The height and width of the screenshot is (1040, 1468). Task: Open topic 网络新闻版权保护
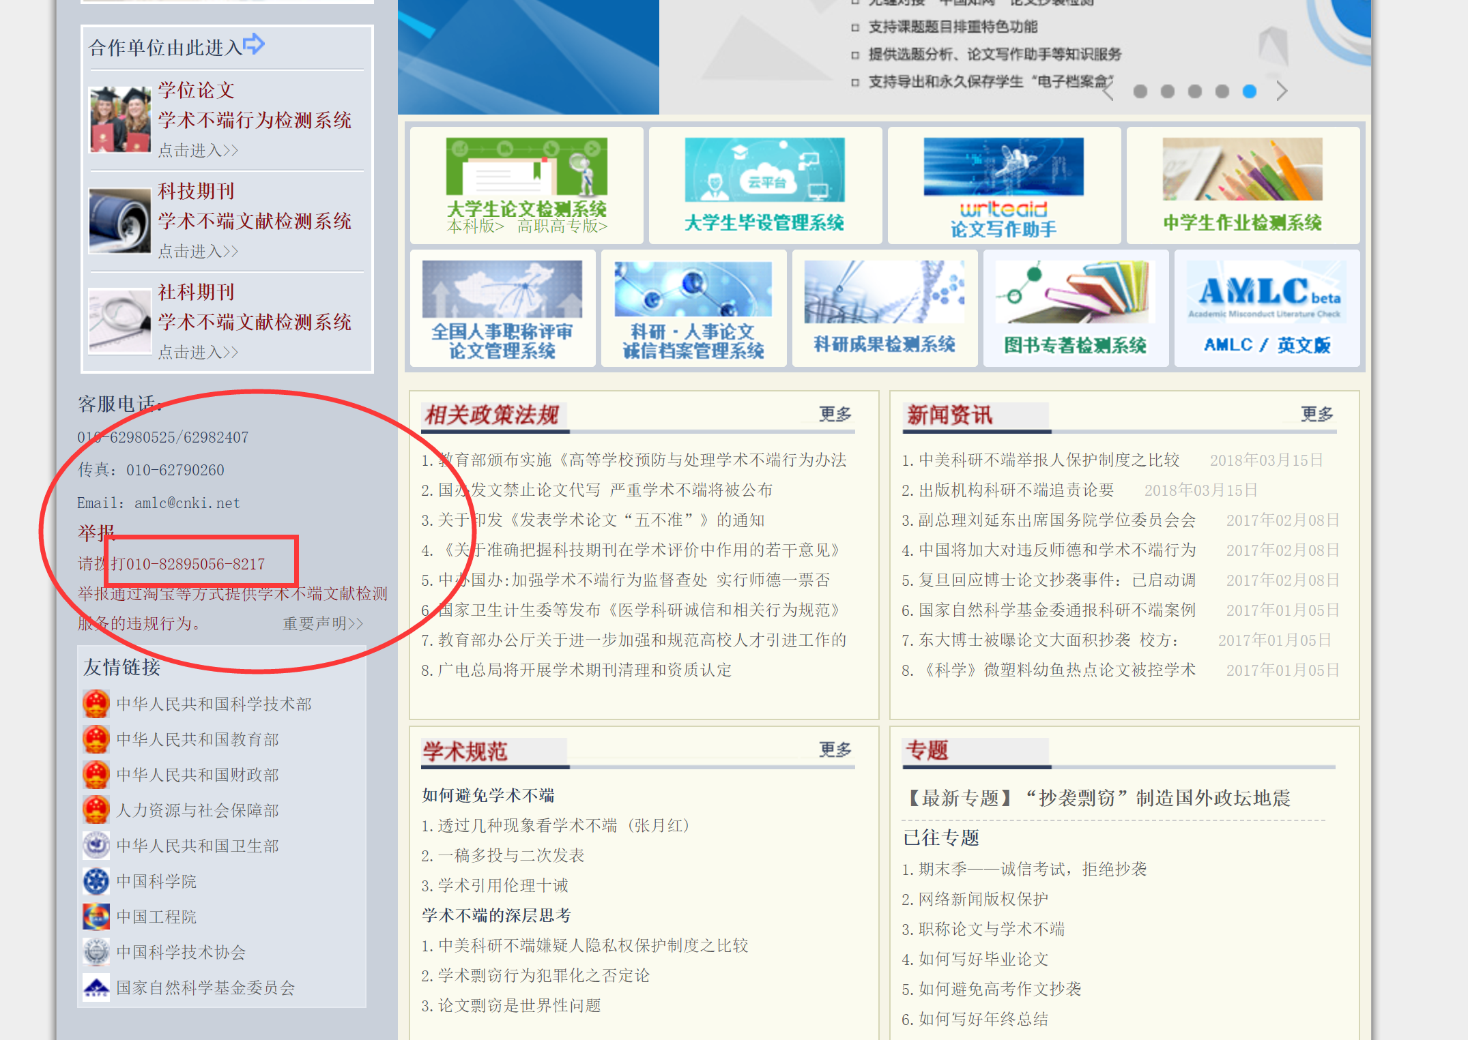[x=983, y=900]
